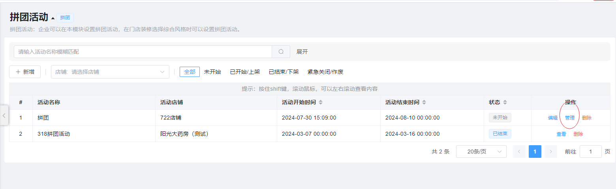Click the 722店铺 store cell
616x189 pixels.
(171, 118)
